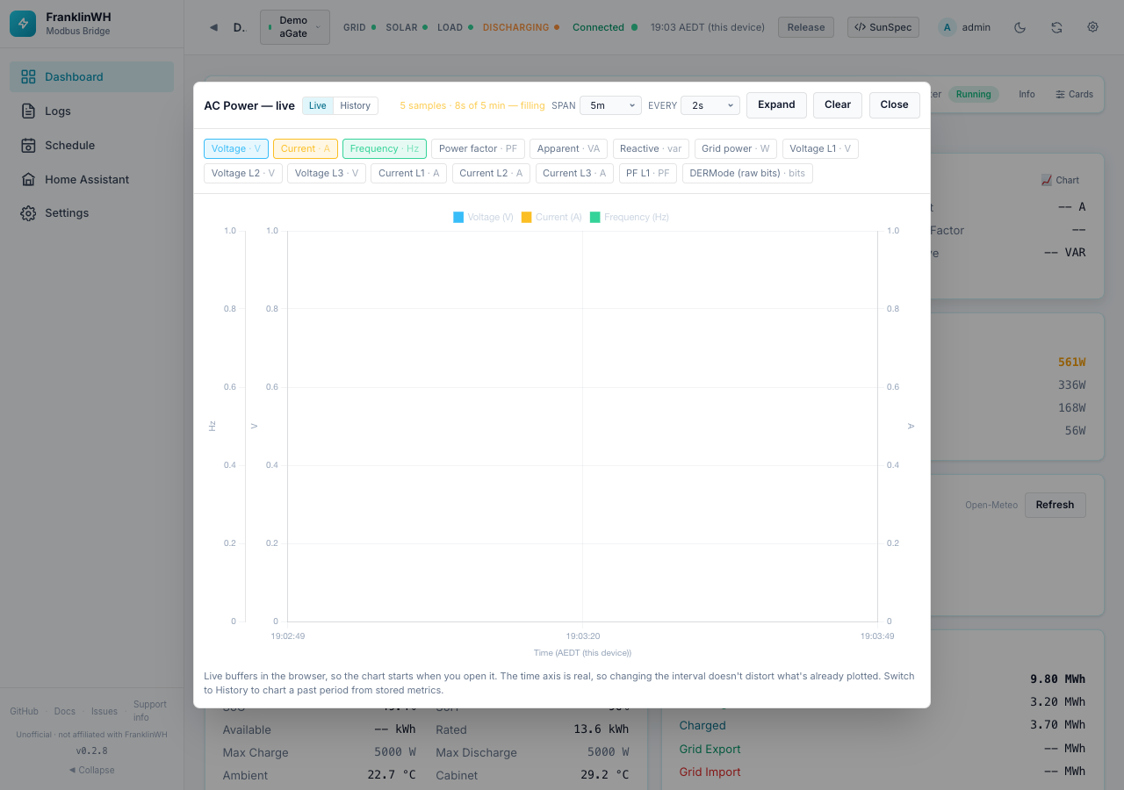Click the Logs document icon
The image size is (1124, 790).
[x=28, y=111]
